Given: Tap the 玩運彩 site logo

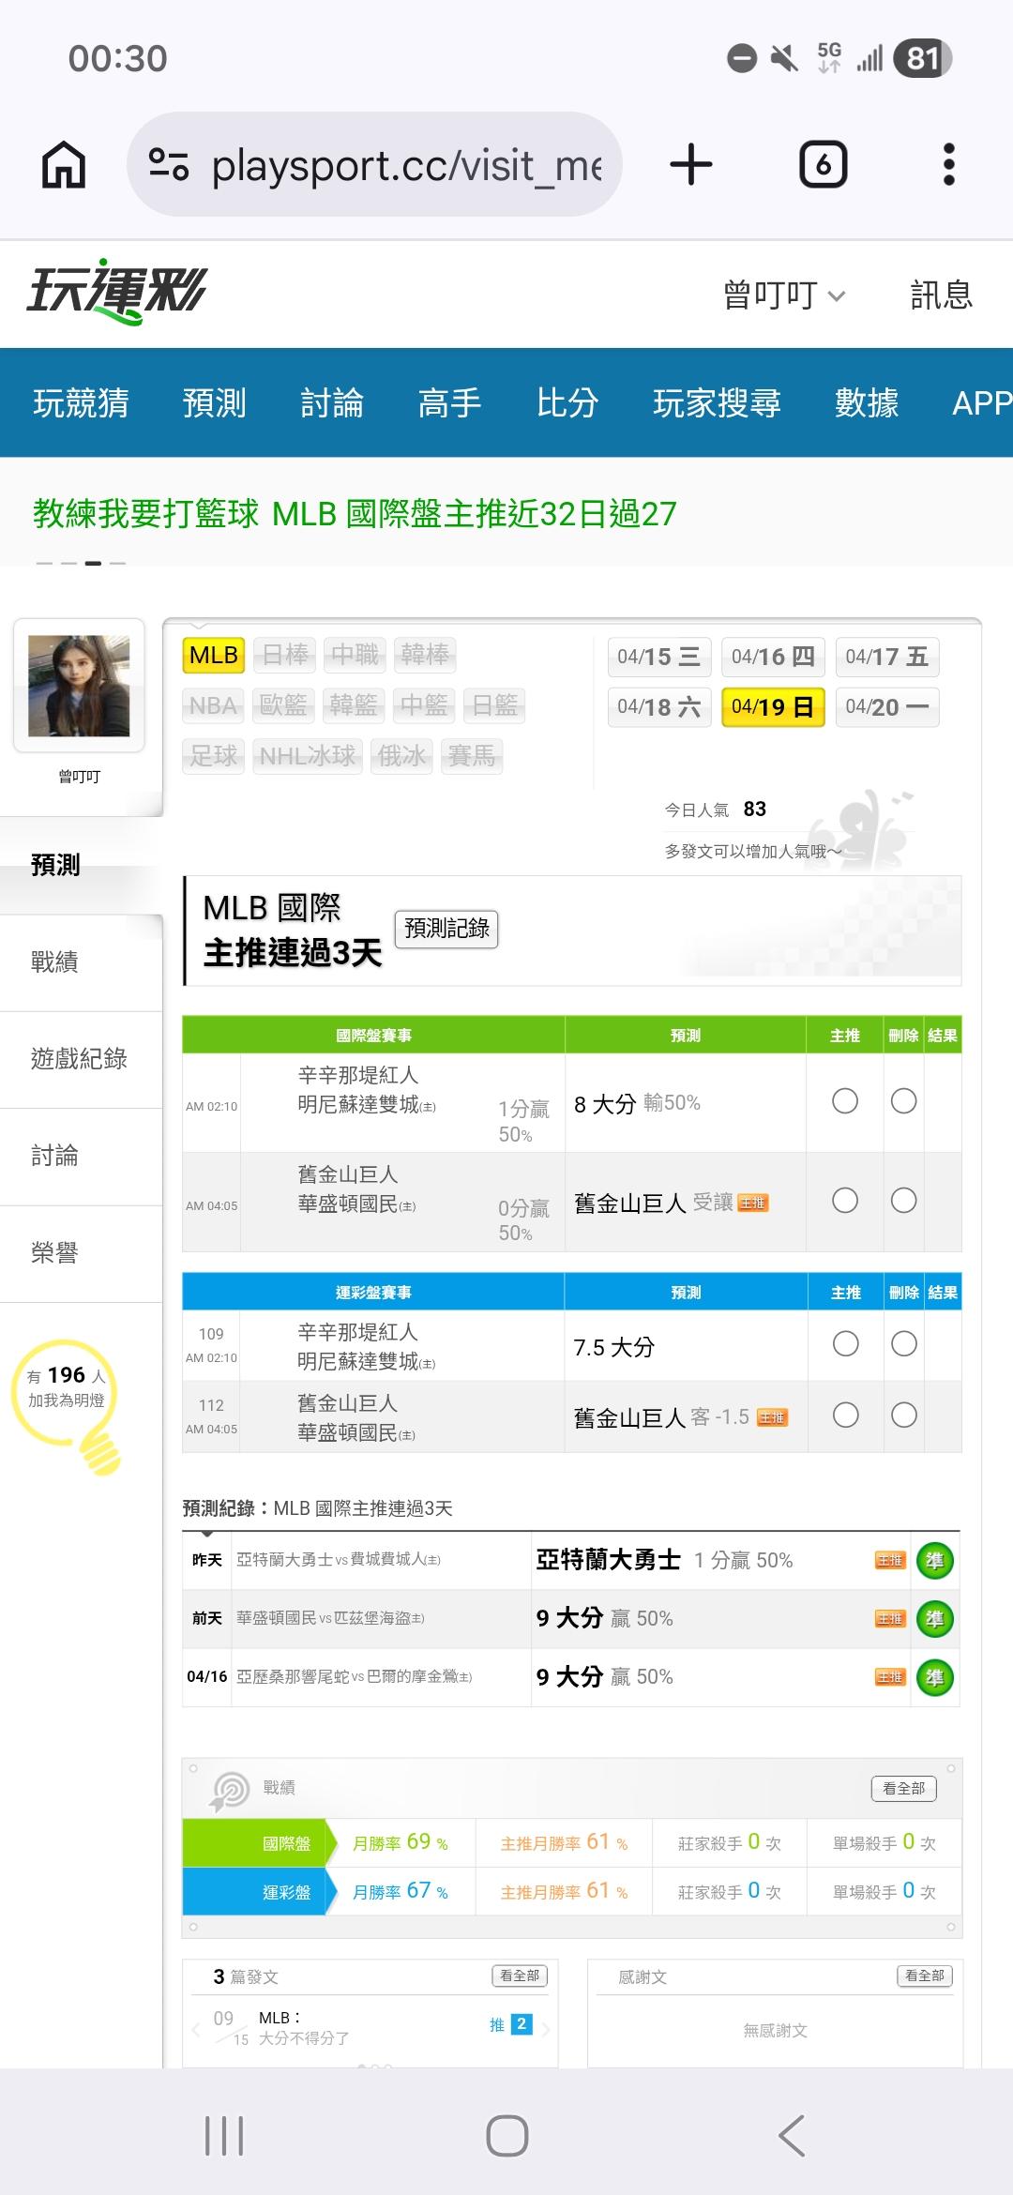Looking at the screenshot, I should pyautogui.click(x=116, y=292).
